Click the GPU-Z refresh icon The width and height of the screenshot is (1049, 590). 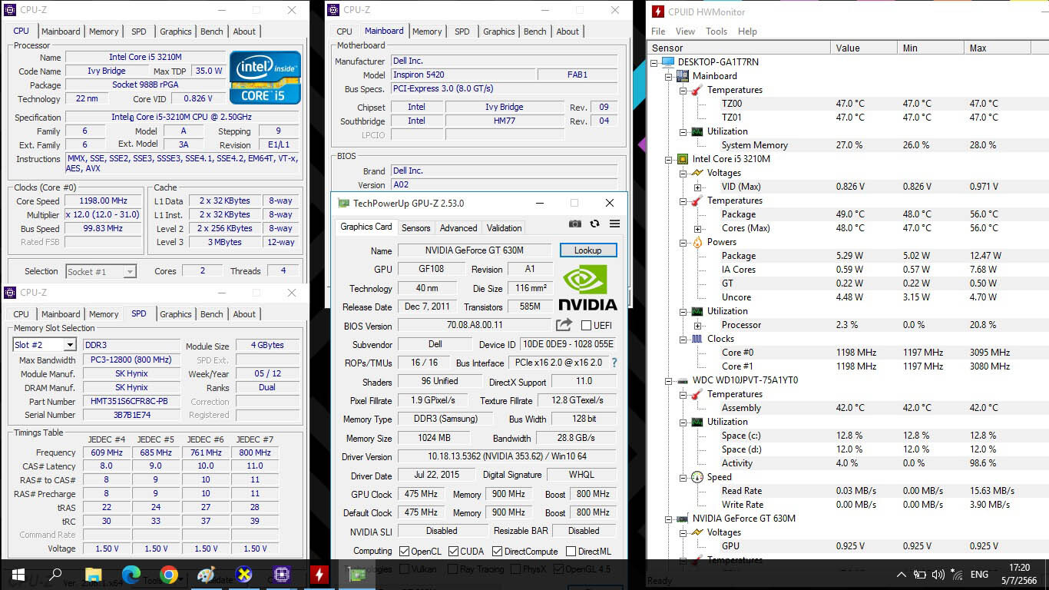coord(594,224)
